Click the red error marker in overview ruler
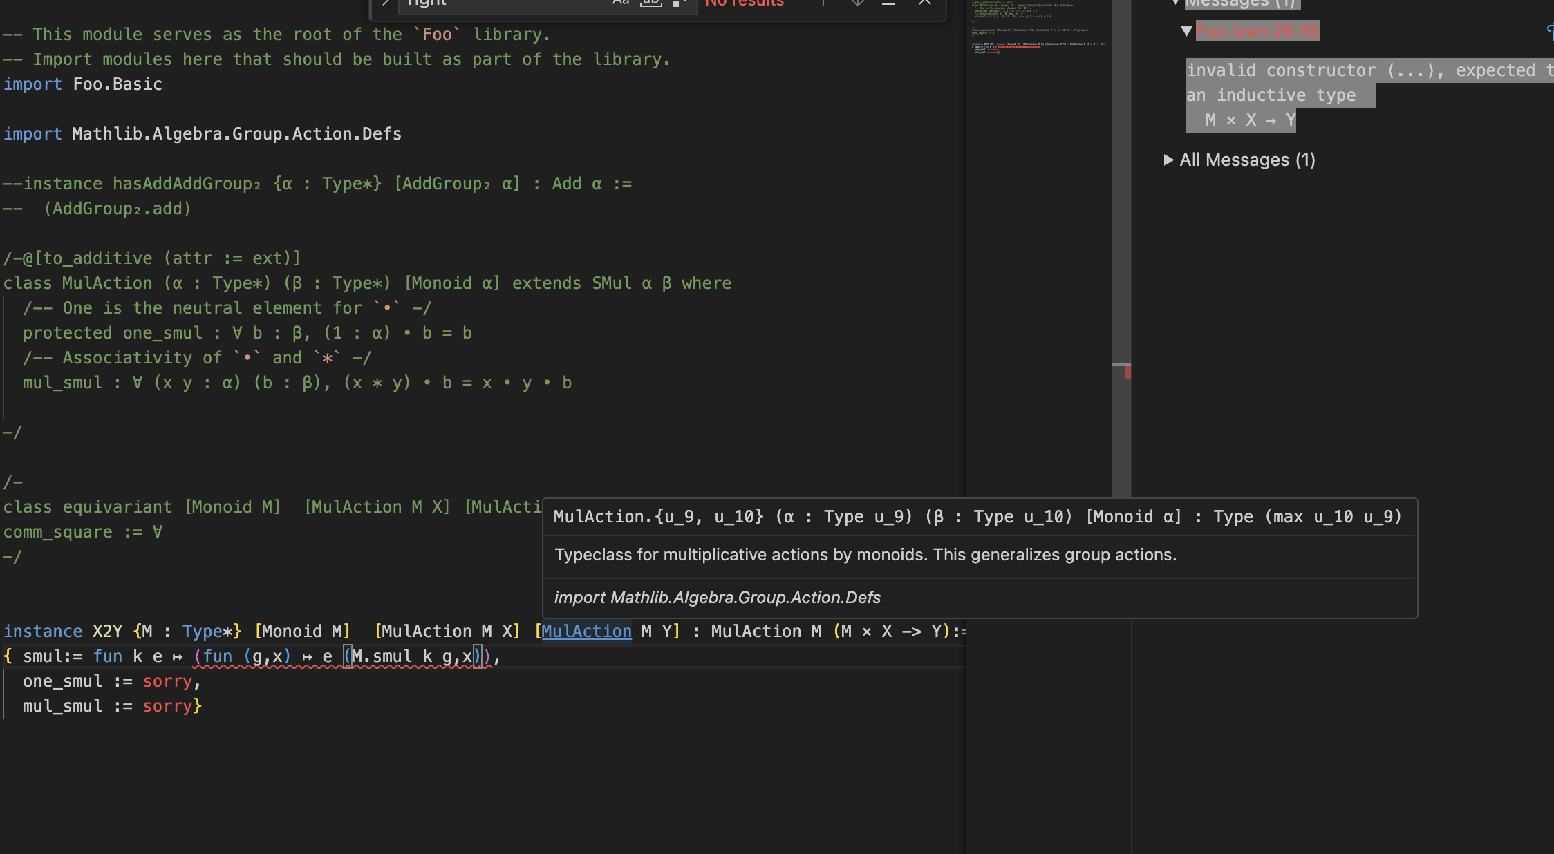Viewport: 1554px width, 854px height. coord(1127,372)
